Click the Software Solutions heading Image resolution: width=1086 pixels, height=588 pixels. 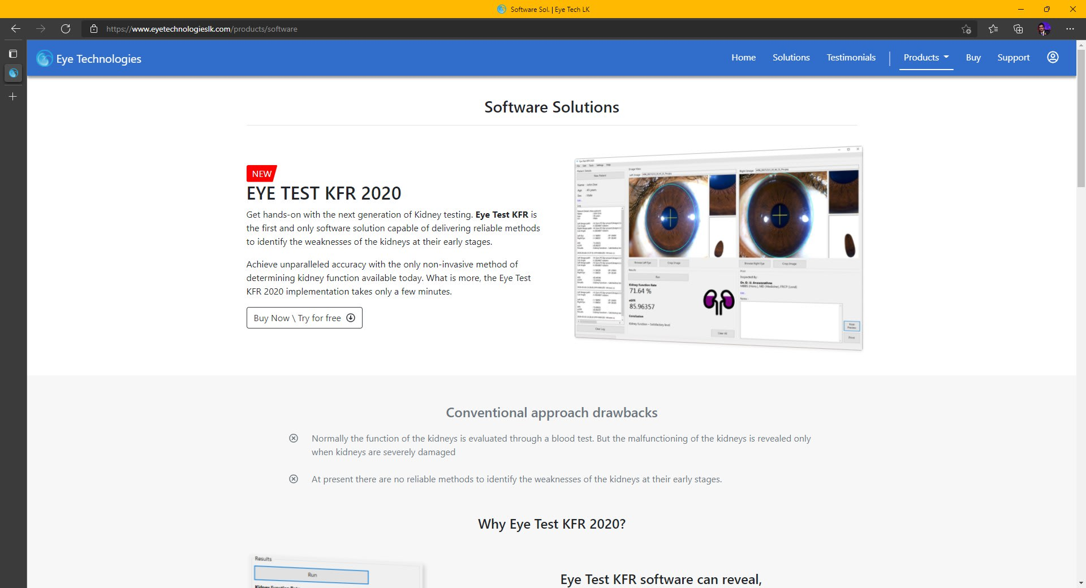(551, 107)
